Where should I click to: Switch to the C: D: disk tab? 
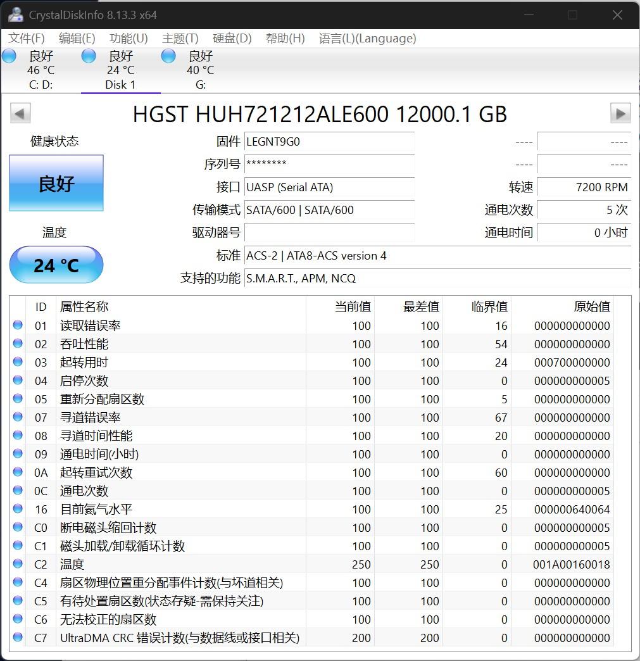41,70
